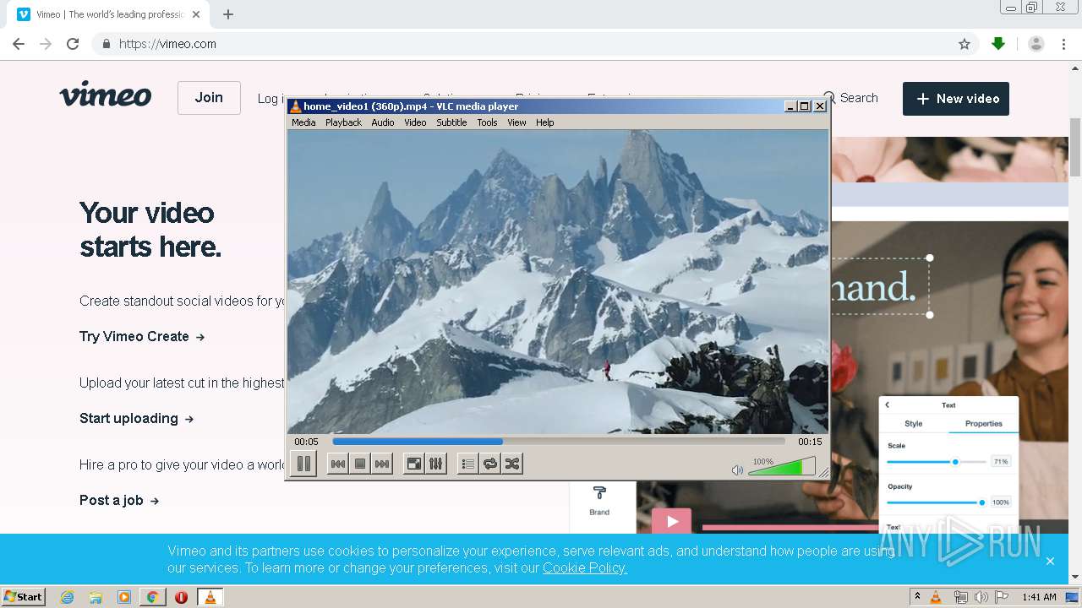Show hidden system tray icons
The height and width of the screenshot is (608, 1082).
(x=917, y=597)
